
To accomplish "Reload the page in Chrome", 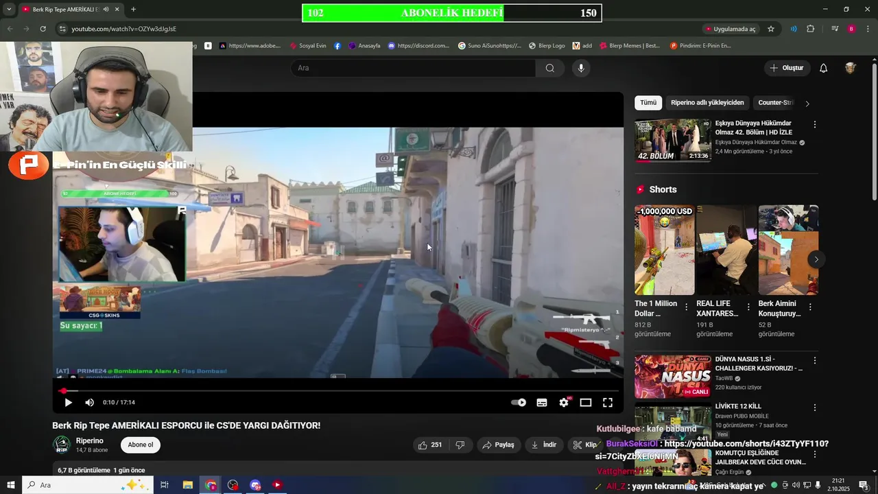I will (43, 29).
